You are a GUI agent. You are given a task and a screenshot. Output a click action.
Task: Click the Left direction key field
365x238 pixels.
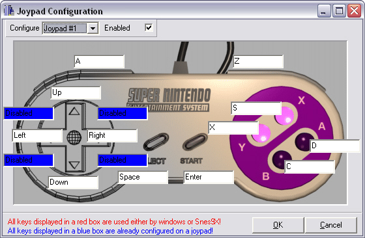[37, 135]
